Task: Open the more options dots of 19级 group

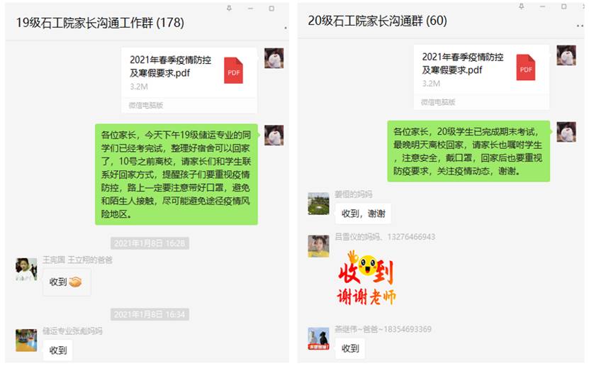Action: point(286,28)
